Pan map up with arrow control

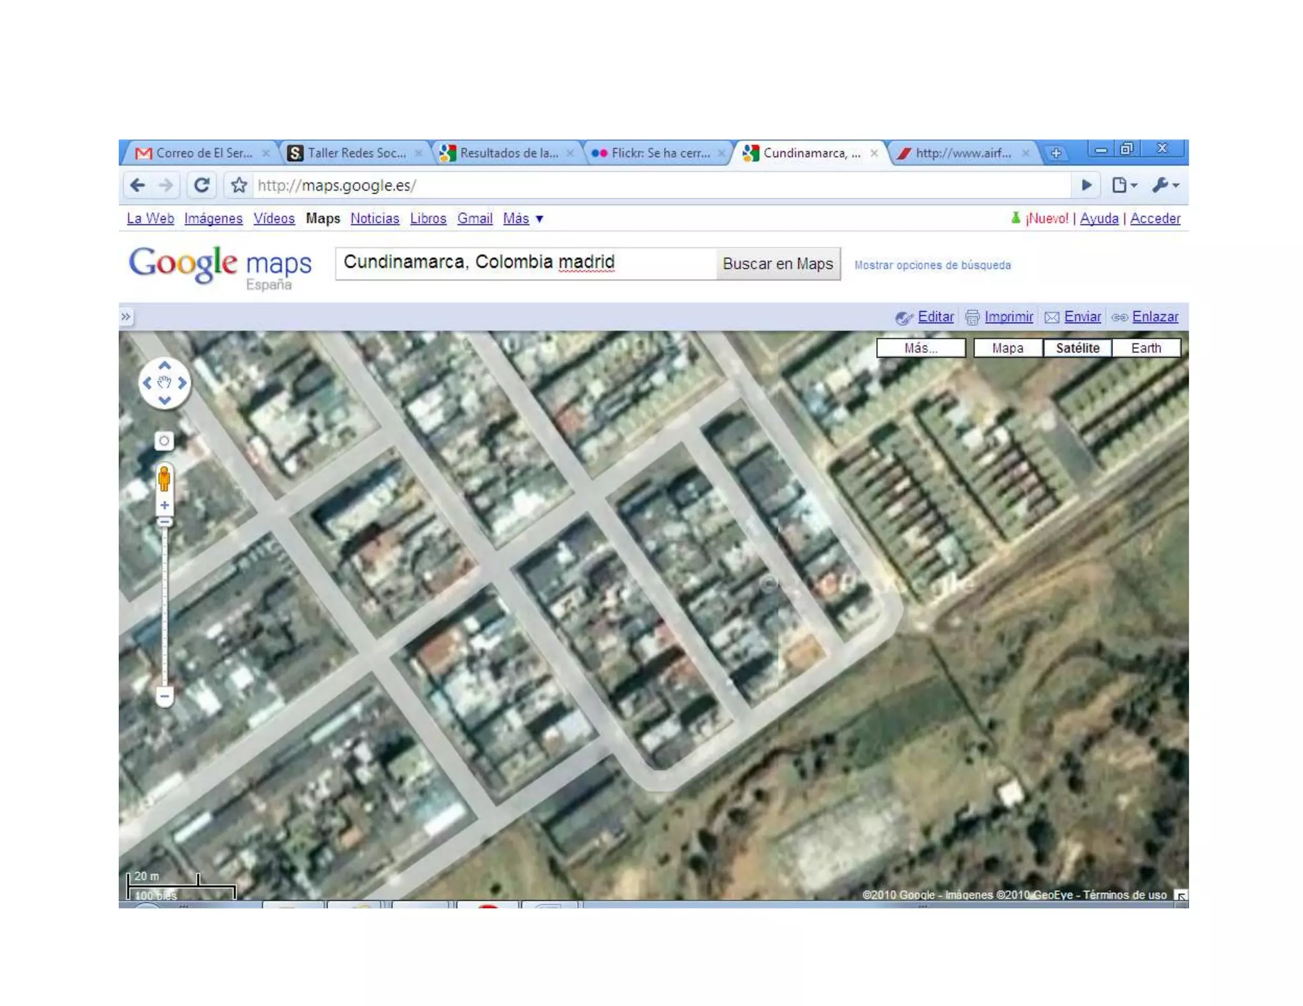[x=164, y=366]
